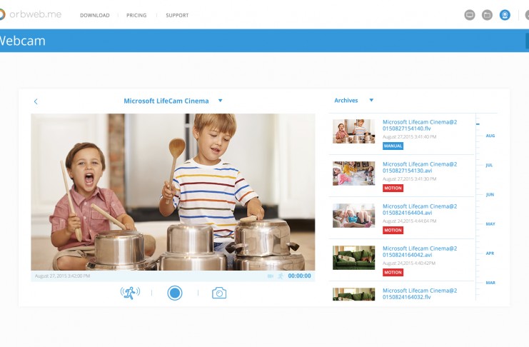Open the SUPPORT menu item

pos(177,15)
